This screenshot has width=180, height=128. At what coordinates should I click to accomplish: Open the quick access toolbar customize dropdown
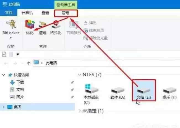(18, 54)
